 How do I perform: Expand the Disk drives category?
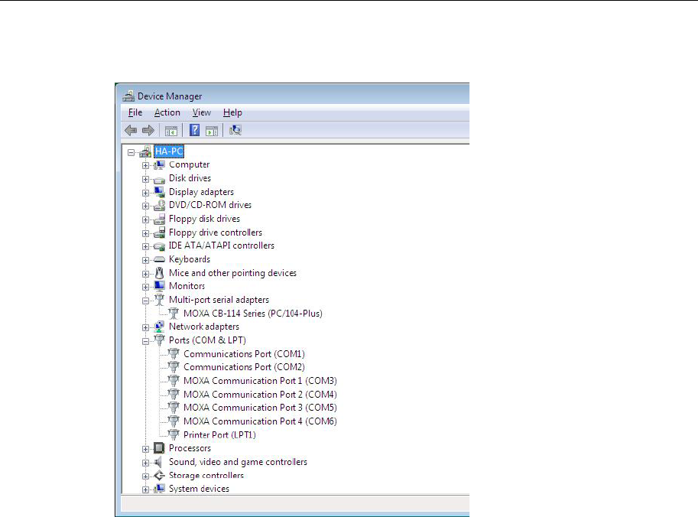point(145,179)
